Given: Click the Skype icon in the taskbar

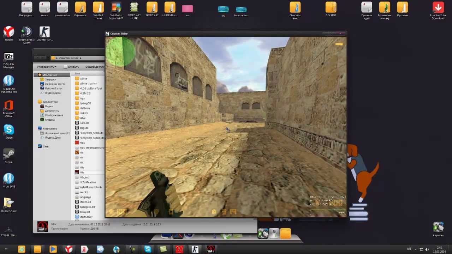Looking at the screenshot, I should [148, 249].
